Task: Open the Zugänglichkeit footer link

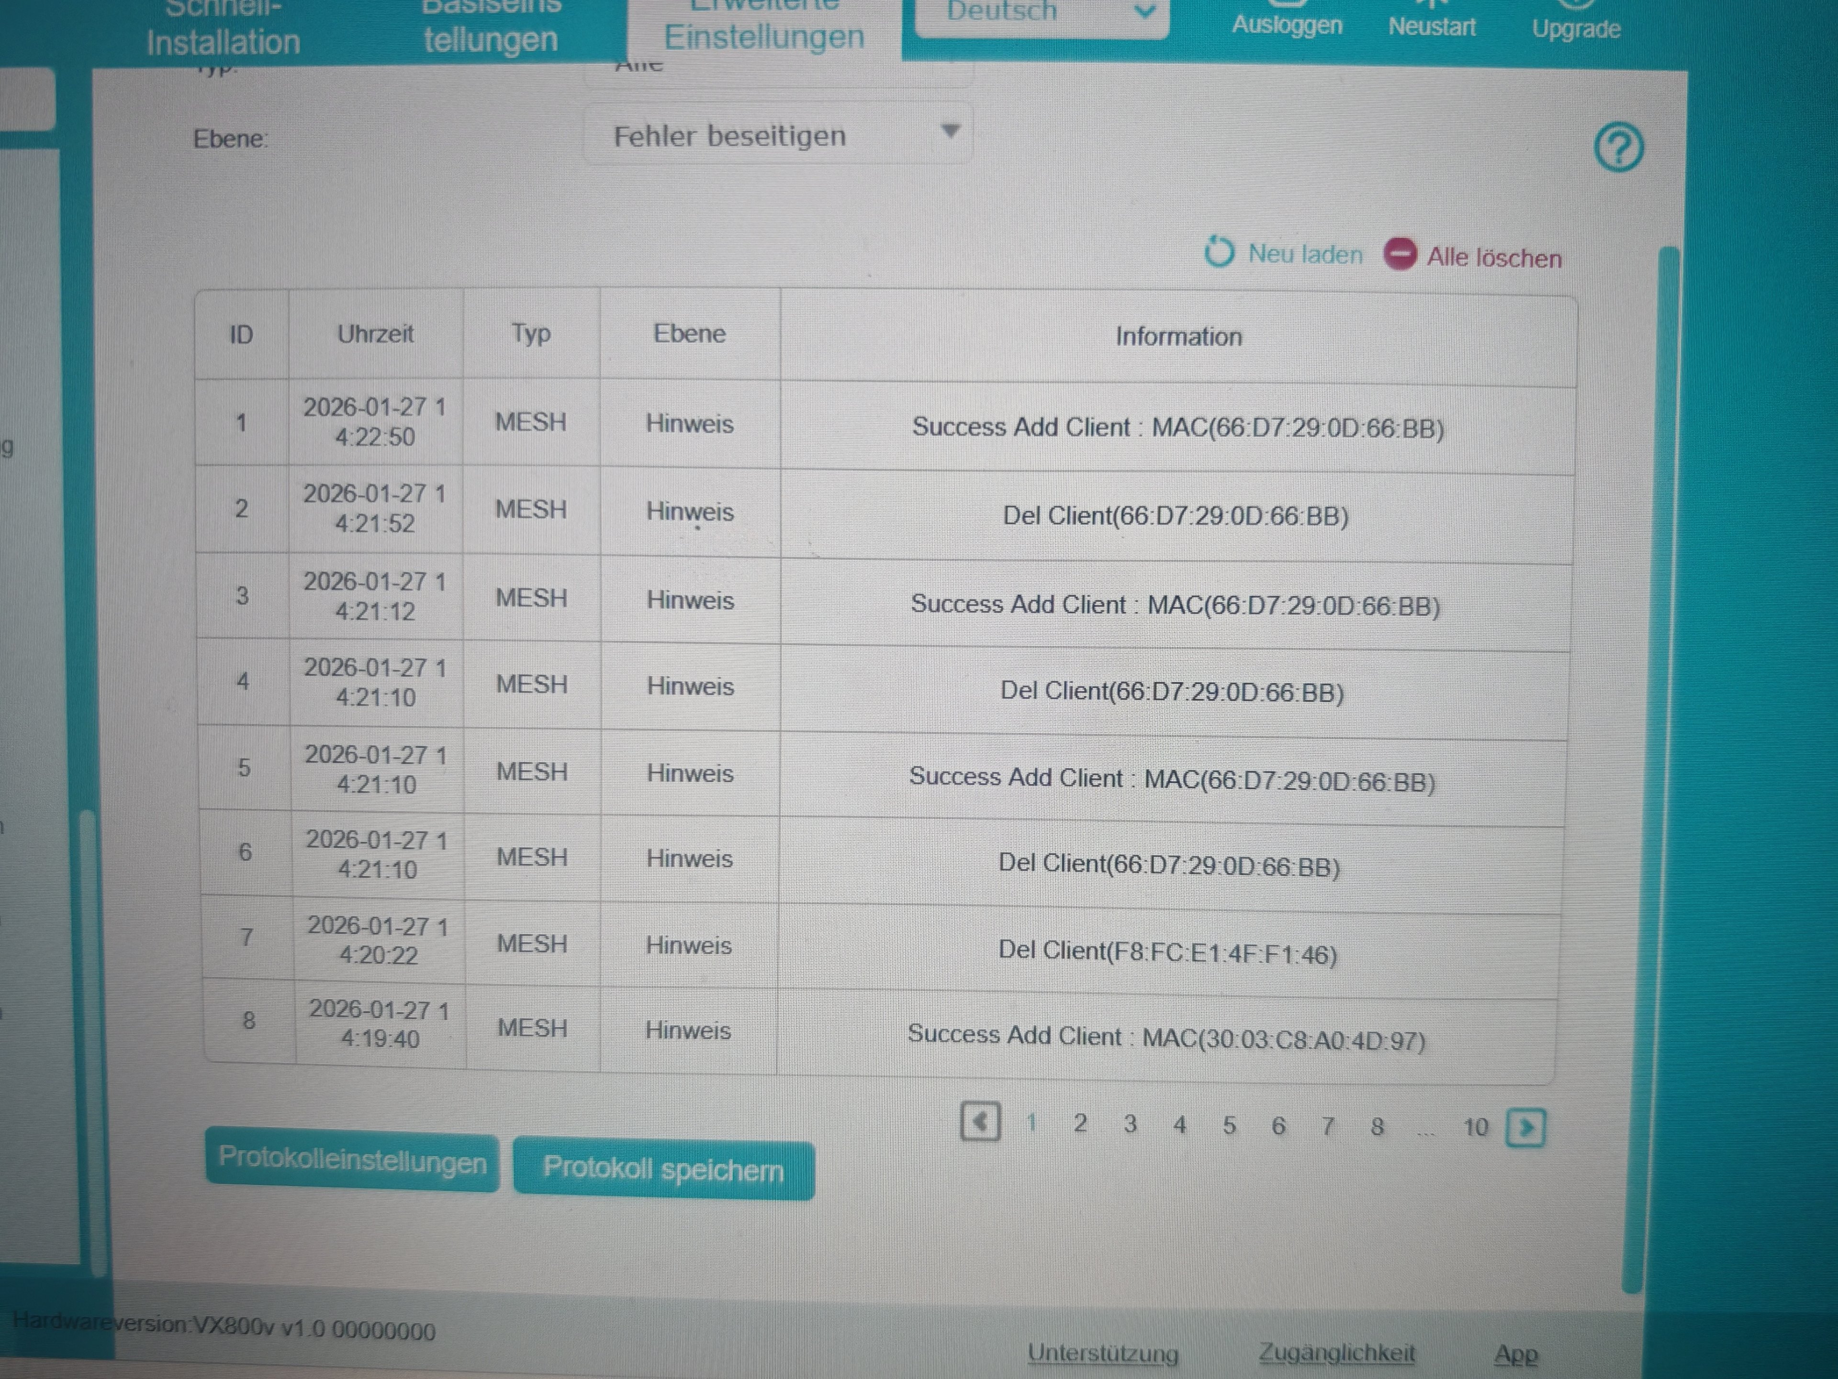Action: pos(1336,1353)
